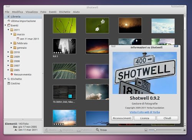Expand the 2010 folder
Viewport: 192px width, 140px height.
[x=8, y=52]
